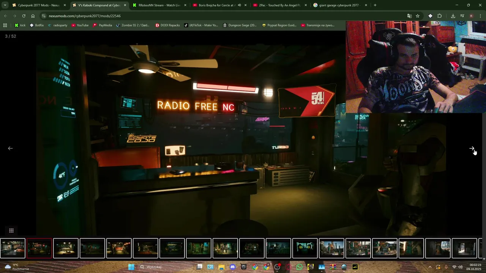The width and height of the screenshot is (486, 273).
Task: Open the browser downloads
Action: [453, 16]
